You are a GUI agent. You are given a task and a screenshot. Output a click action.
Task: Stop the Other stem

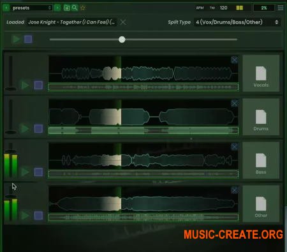pyautogui.click(x=38, y=216)
